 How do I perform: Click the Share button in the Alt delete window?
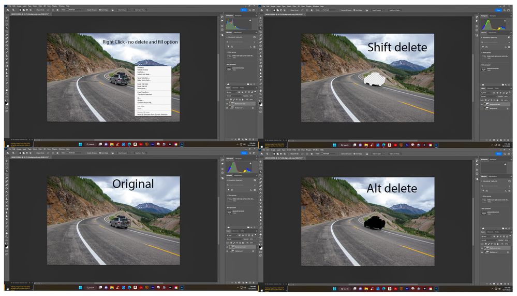[498, 153]
